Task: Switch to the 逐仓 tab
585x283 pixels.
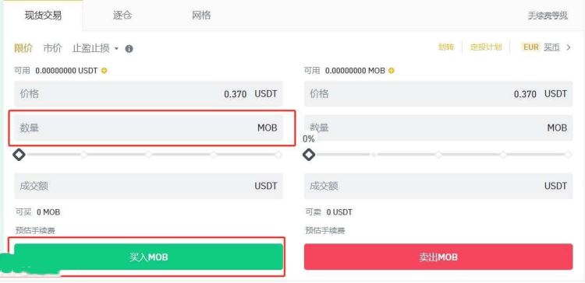Action: pos(122,16)
